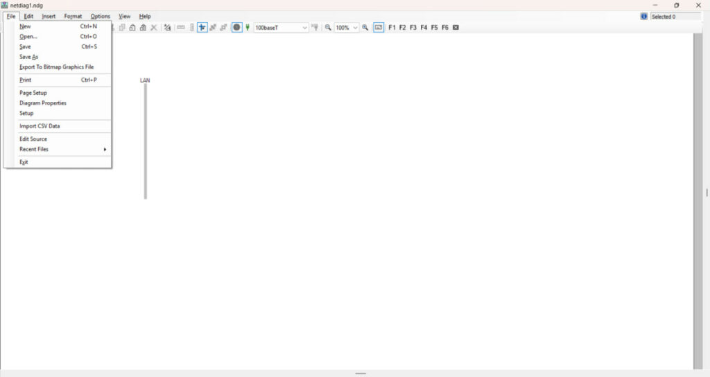Click the copy icon in toolbar
Image resolution: width=710 pixels, height=377 pixels.
(122, 28)
